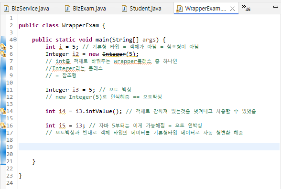Click the BizService.java file icon
This screenshot has width=281, height=189.
click(x=6, y=9)
